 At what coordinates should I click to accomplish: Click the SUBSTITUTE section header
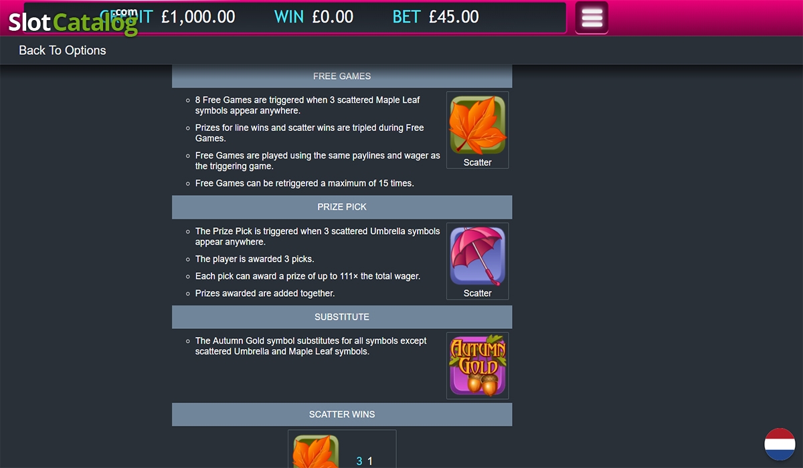point(342,317)
